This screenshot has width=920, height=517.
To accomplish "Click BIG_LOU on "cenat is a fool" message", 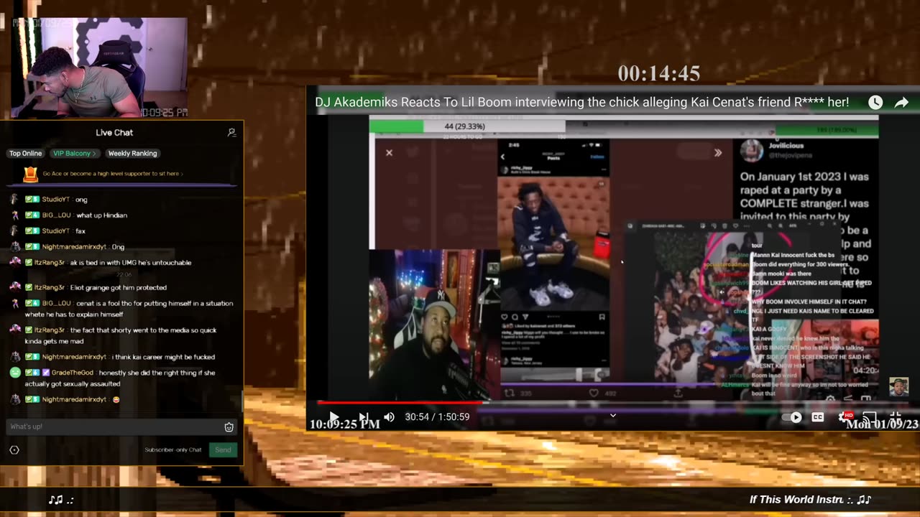I will pos(57,303).
